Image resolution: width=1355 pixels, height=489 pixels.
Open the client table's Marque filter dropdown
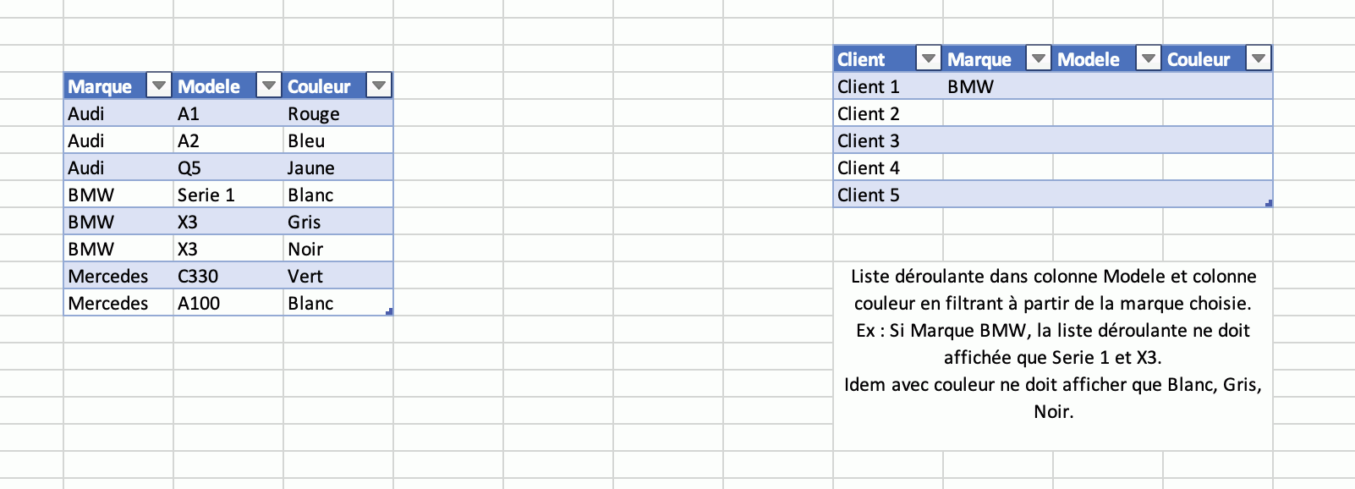point(1038,58)
